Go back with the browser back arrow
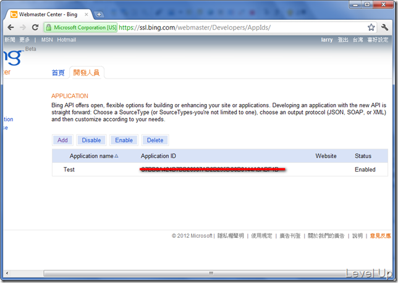 [x=11, y=27]
